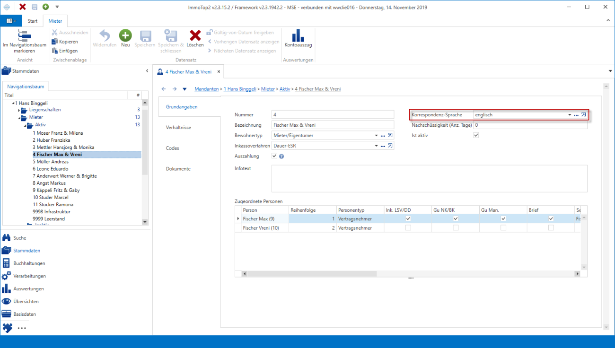
Task: Close the 4 Fischer Max & Vreni tab
Action: point(218,72)
